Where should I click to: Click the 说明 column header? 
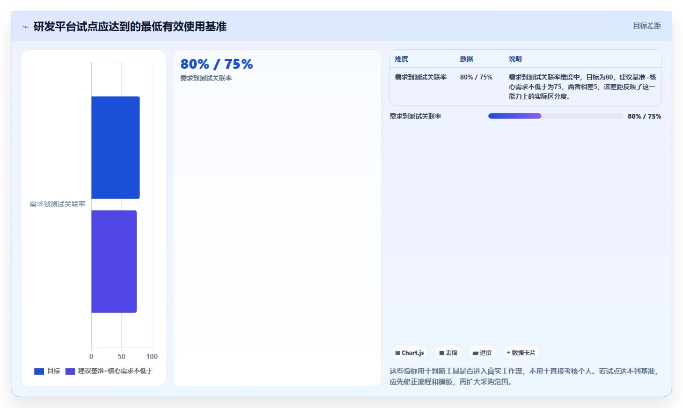(x=515, y=59)
